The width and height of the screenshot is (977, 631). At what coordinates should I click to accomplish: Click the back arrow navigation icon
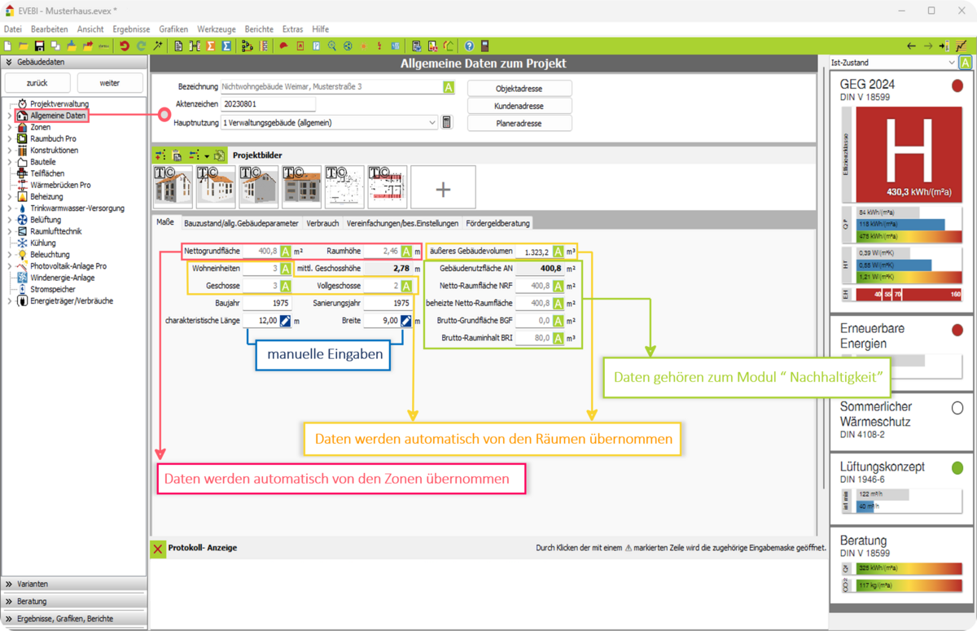coord(911,46)
